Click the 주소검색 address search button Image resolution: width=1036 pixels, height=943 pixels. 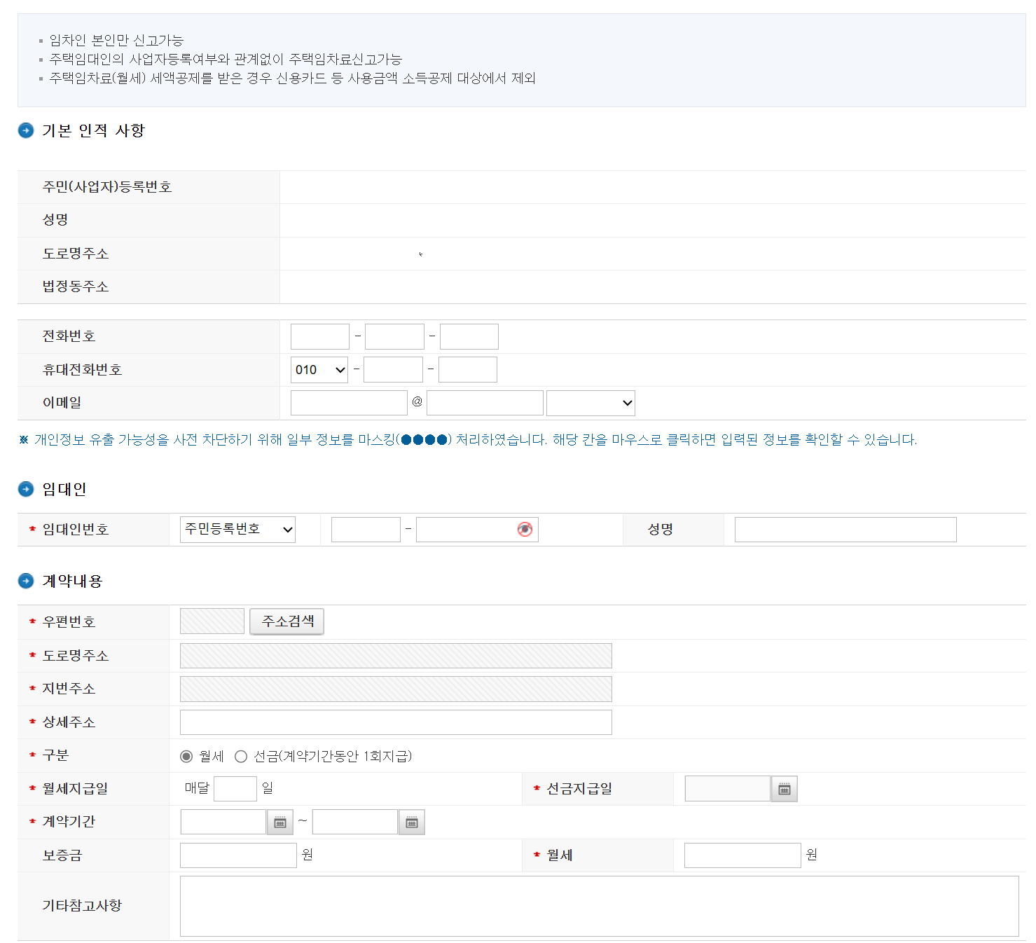(286, 621)
